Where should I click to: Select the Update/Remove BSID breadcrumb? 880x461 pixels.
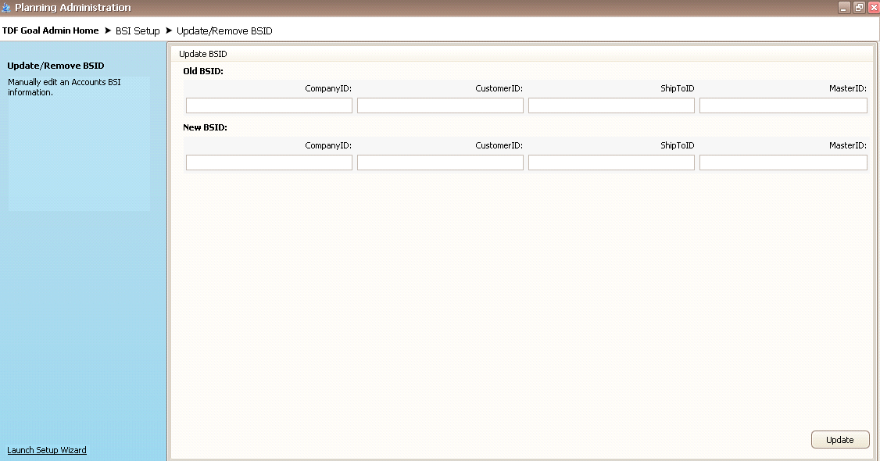tap(224, 31)
